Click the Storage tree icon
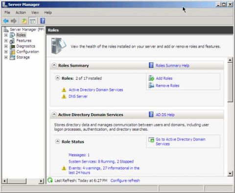235x193 pixels. coord(12,57)
